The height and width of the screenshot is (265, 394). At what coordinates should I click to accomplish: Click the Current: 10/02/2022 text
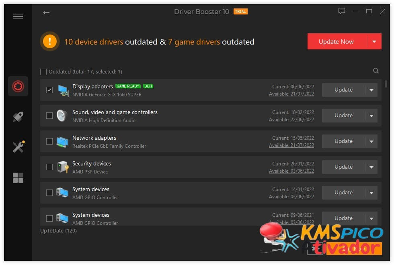pyautogui.click(x=293, y=112)
